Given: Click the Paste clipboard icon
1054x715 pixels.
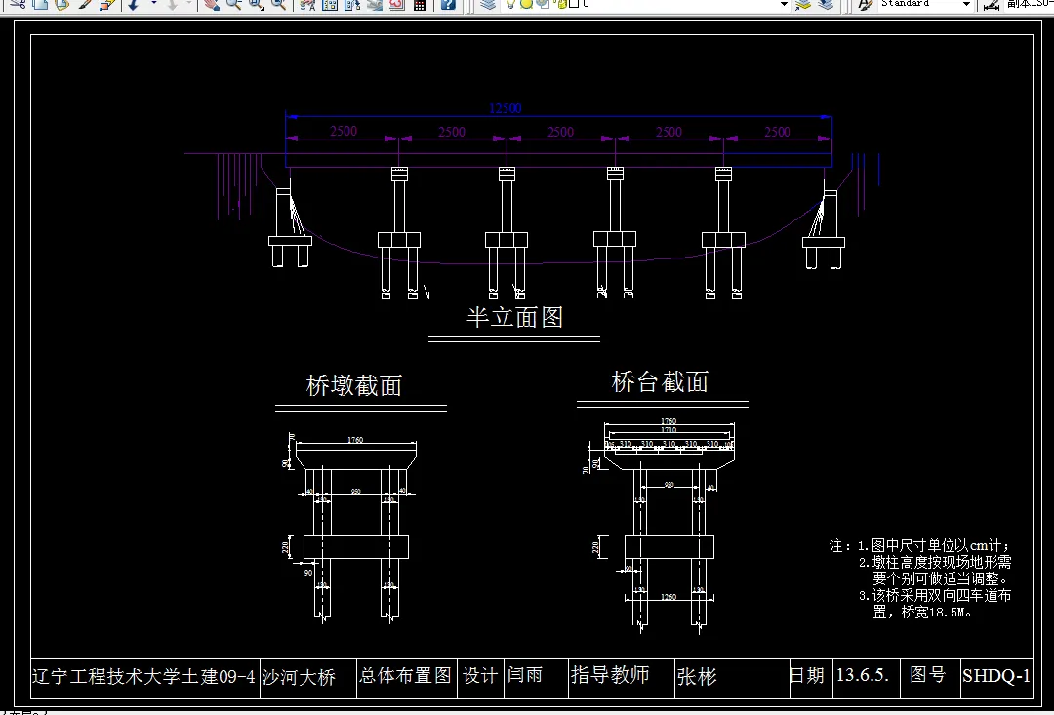Looking at the screenshot, I should [61, 4].
